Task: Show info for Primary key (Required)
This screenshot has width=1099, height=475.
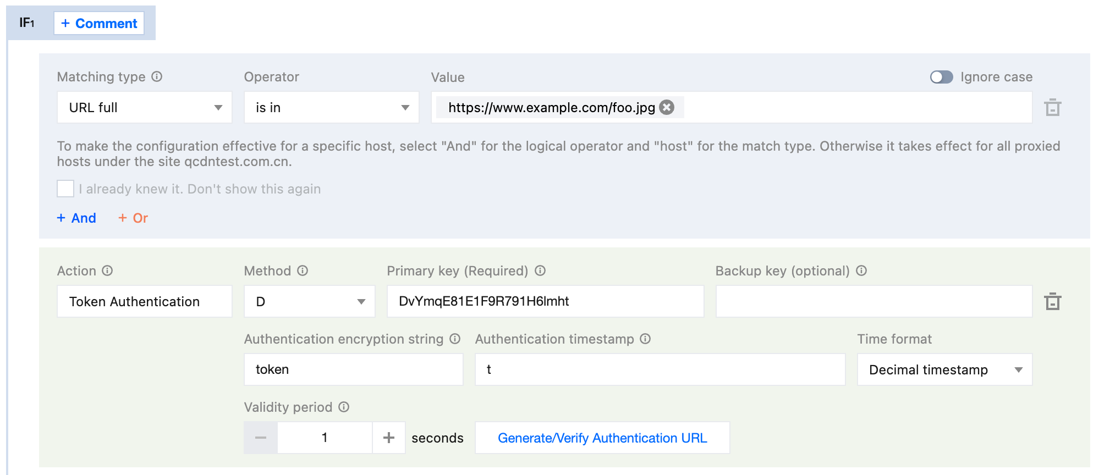Action: (540, 270)
